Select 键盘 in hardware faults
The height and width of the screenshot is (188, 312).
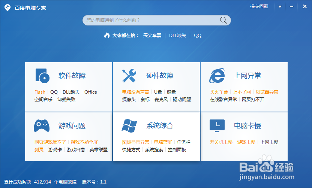[x=171, y=92]
